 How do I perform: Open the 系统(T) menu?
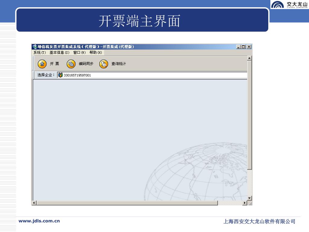point(40,53)
